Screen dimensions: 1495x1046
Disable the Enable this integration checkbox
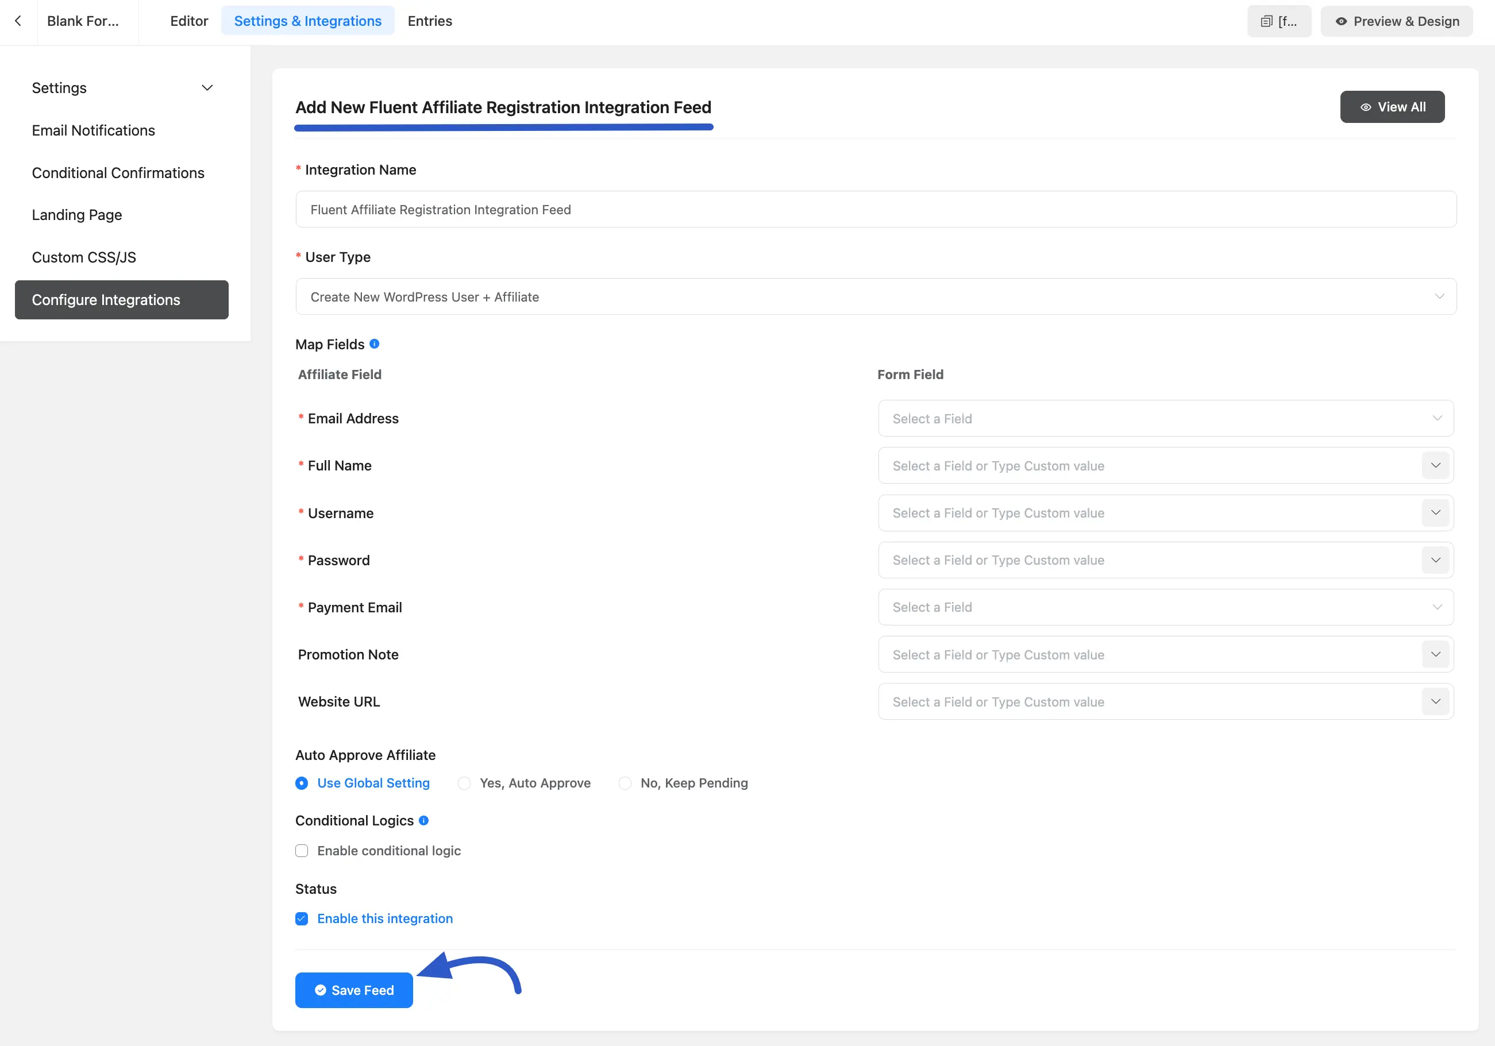tap(302, 918)
